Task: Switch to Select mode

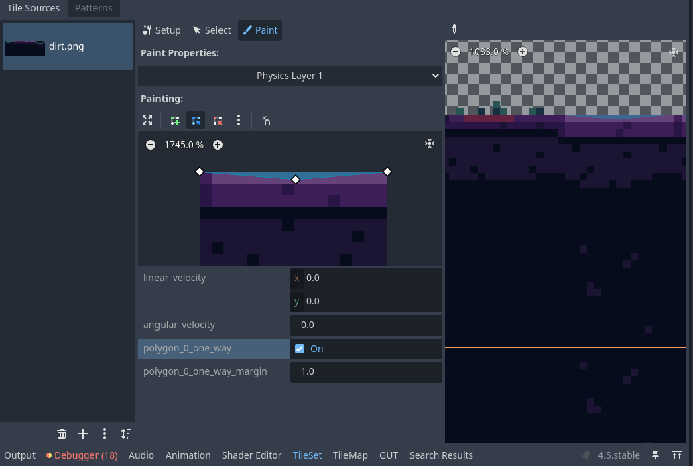Action: click(x=211, y=30)
